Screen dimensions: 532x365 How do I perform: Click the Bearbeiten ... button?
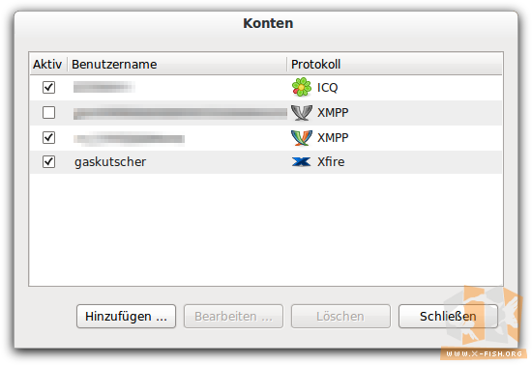(x=233, y=317)
